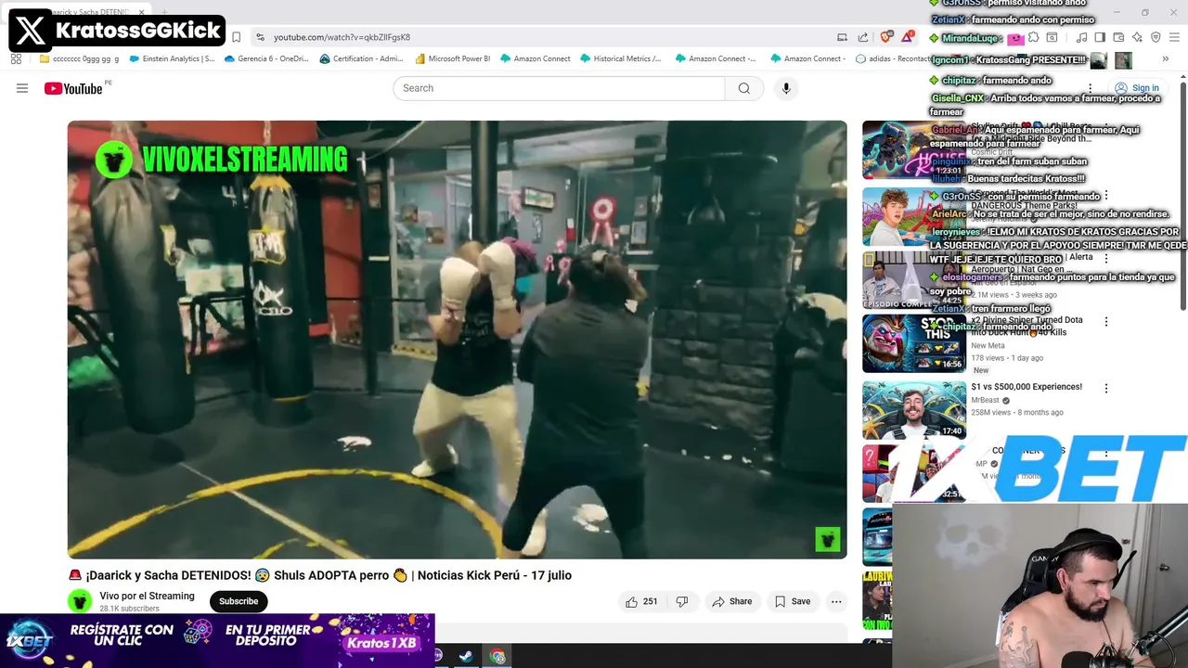Open the MrBeast $1 vs $500,000 thumbnail
The height and width of the screenshot is (668, 1188).
point(913,410)
